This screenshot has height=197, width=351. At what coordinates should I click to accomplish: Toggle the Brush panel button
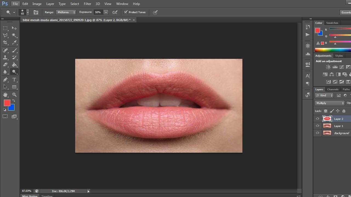(36, 12)
